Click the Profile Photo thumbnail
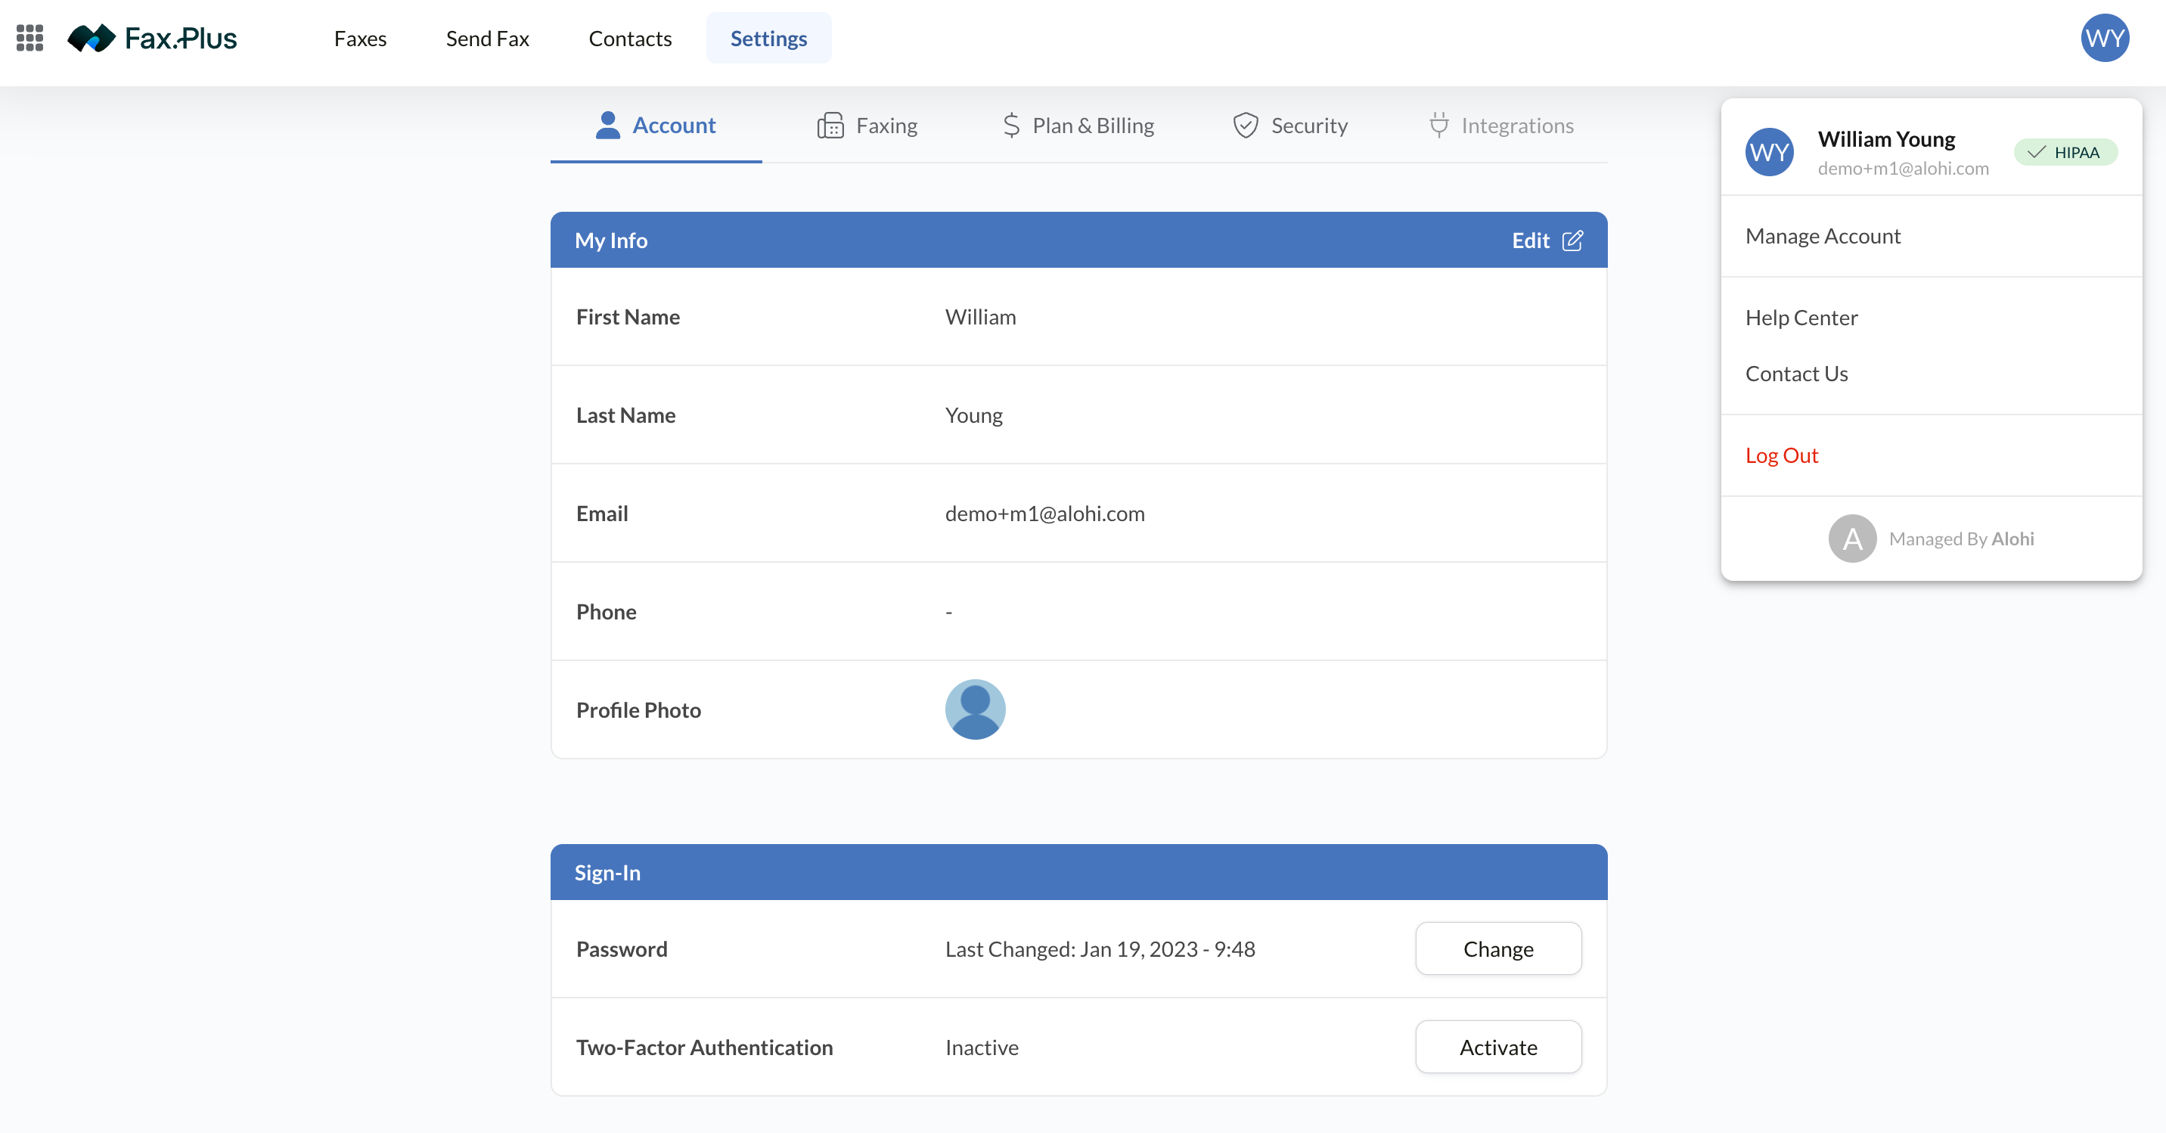 [975, 710]
